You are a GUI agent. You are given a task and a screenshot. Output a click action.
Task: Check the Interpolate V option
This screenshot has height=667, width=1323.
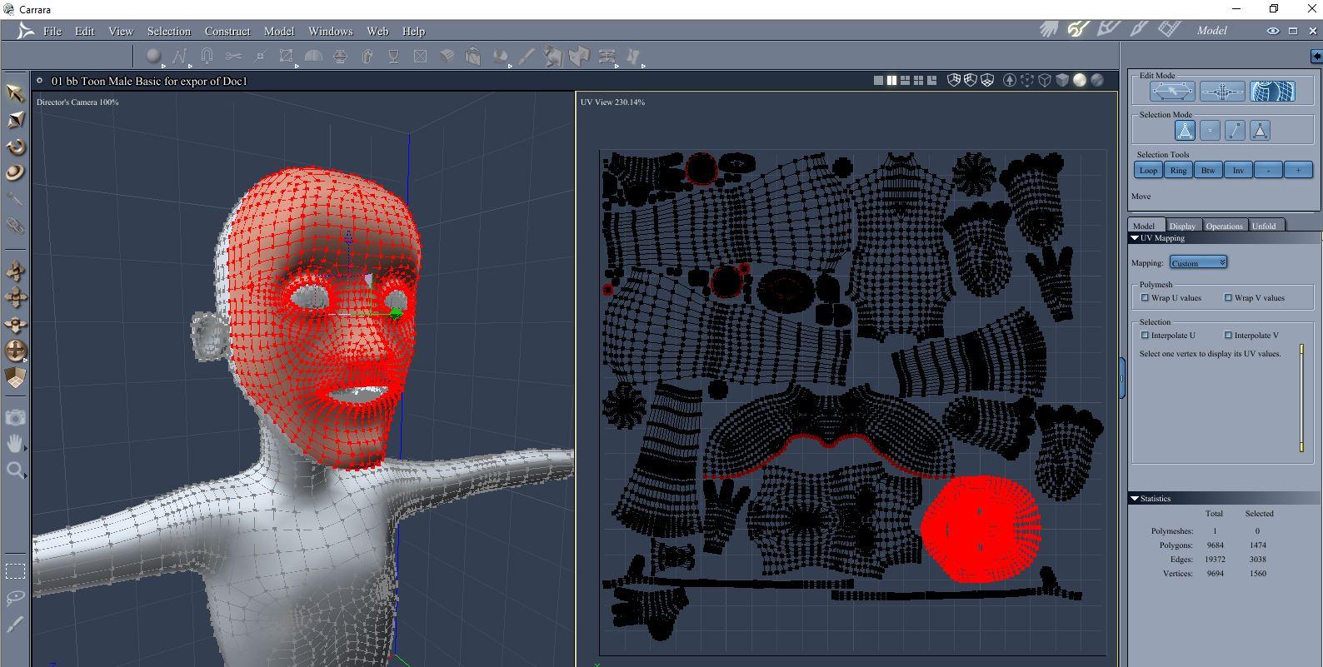click(1228, 336)
